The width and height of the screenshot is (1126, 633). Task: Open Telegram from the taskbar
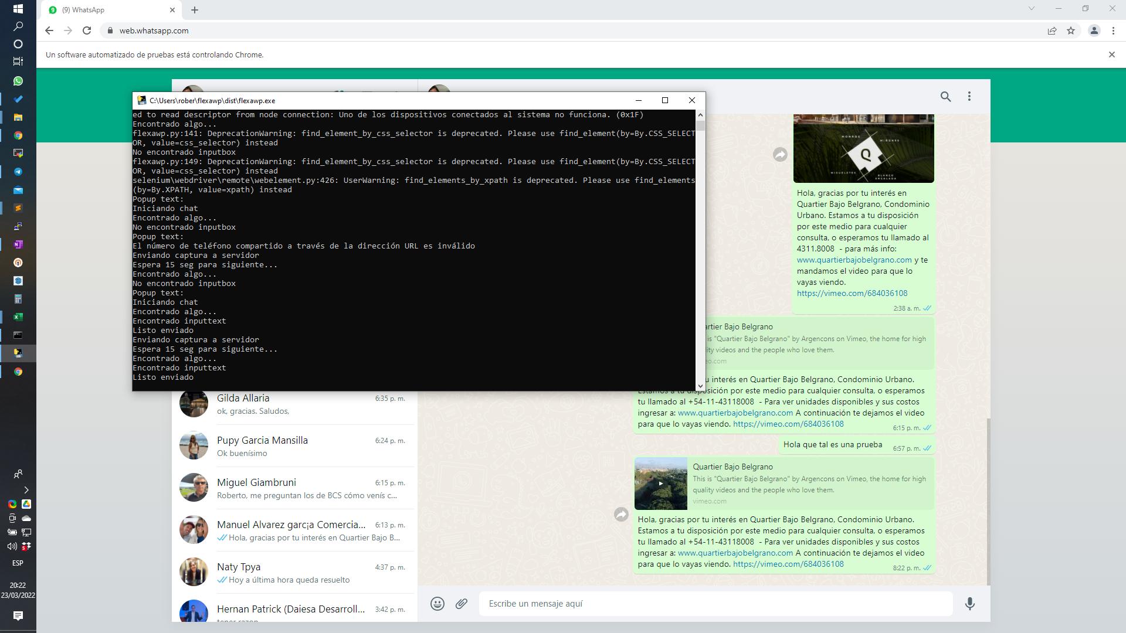(x=18, y=172)
